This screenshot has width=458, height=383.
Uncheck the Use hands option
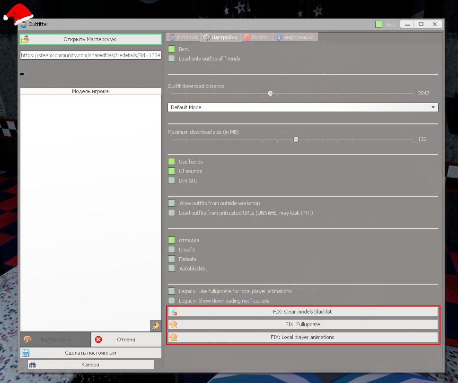[172, 161]
